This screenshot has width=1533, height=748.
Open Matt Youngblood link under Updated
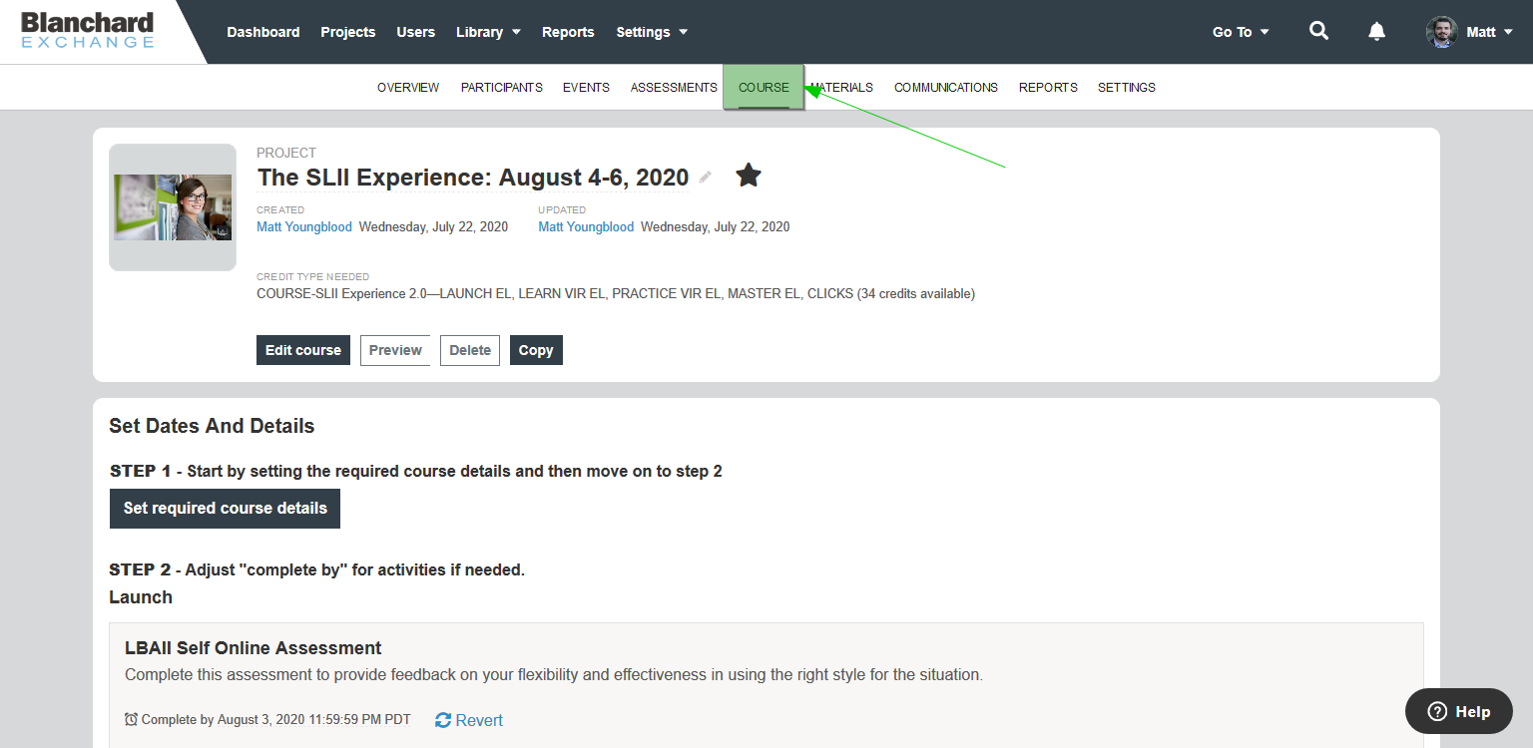[x=586, y=227]
